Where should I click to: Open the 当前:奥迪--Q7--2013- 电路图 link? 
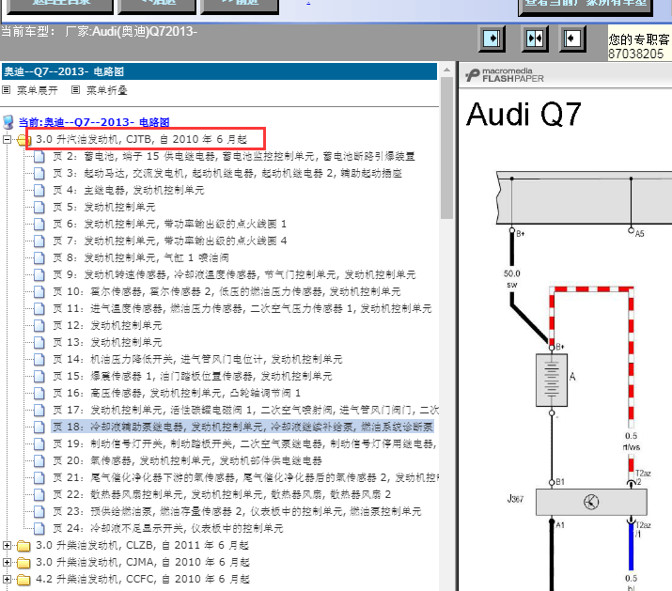click(94, 122)
